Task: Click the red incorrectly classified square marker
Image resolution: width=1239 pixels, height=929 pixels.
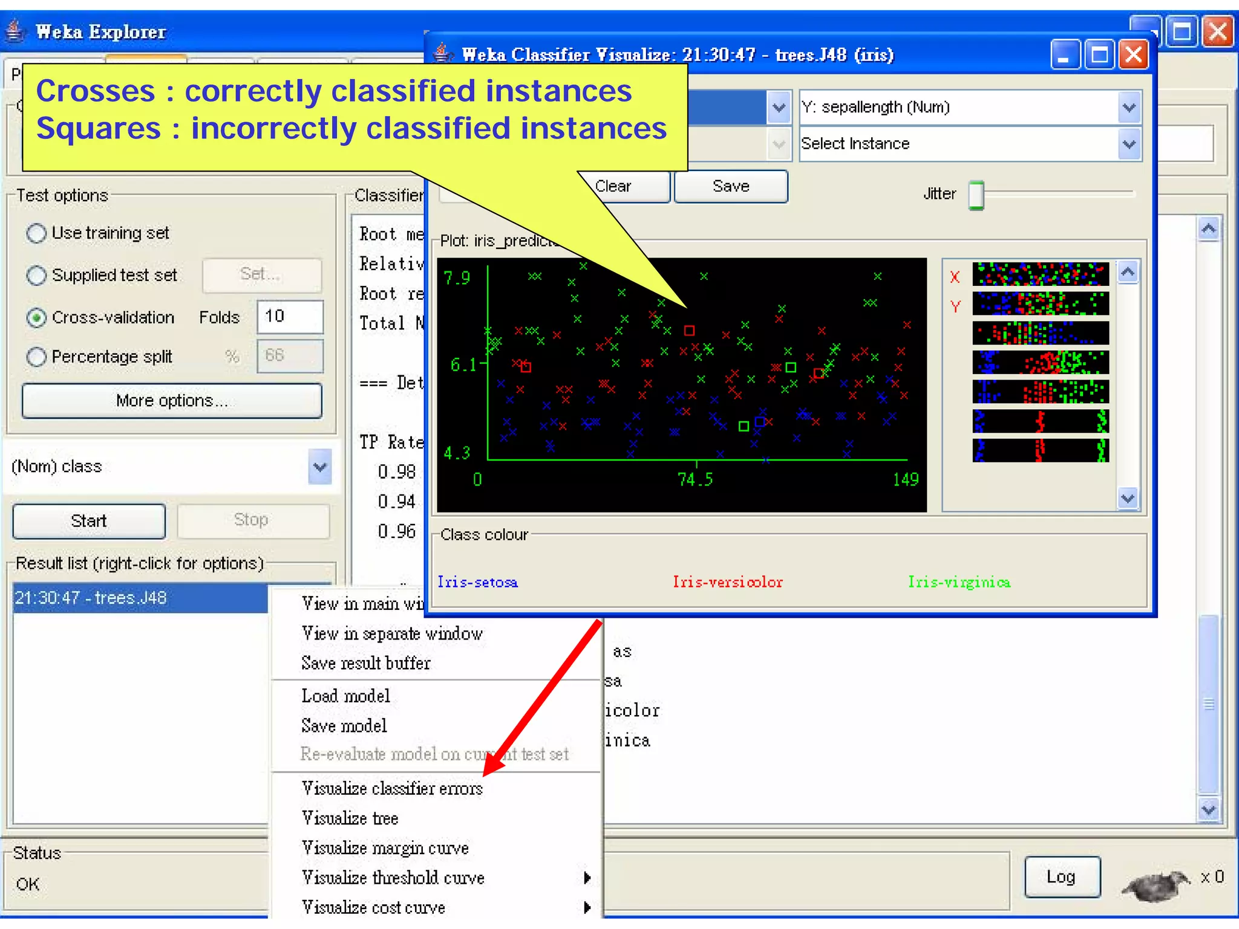Action: pos(689,331)
